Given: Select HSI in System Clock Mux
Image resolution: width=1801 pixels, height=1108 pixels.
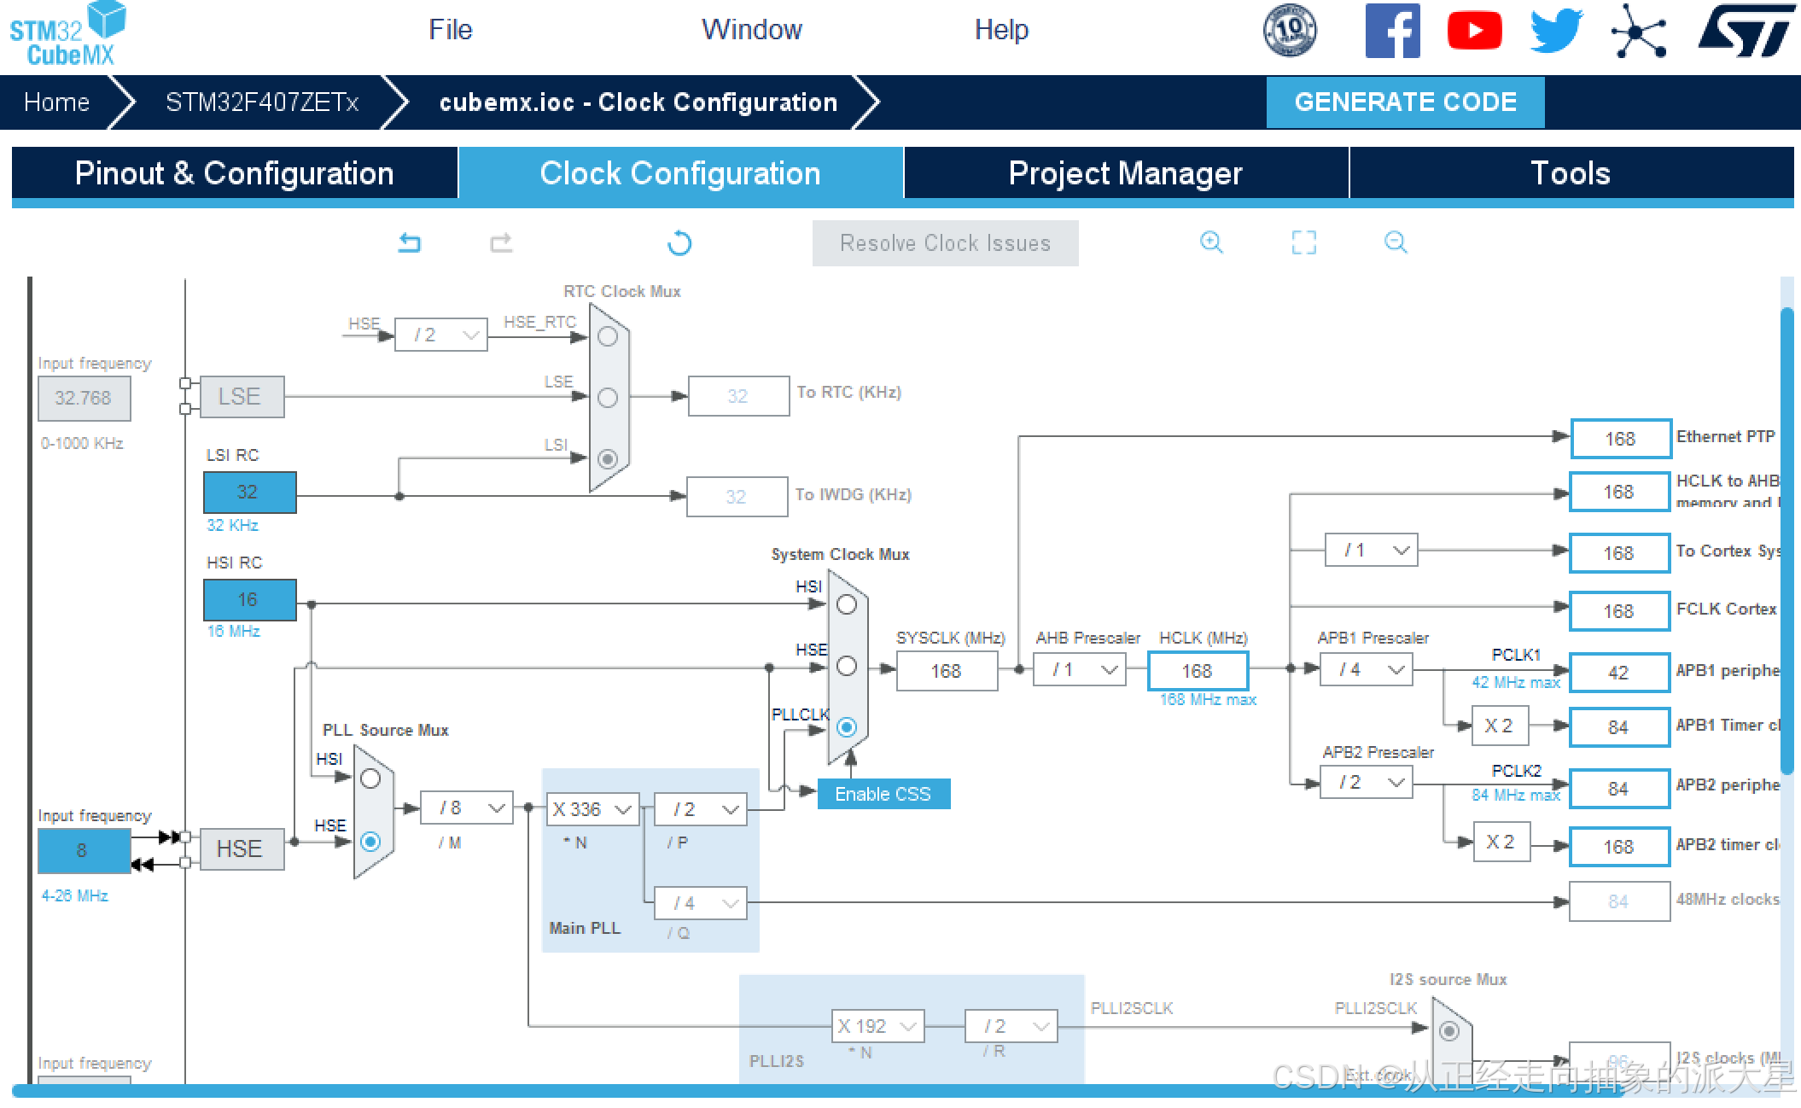Looking at the screenshot, I should [x=847, y=604].
